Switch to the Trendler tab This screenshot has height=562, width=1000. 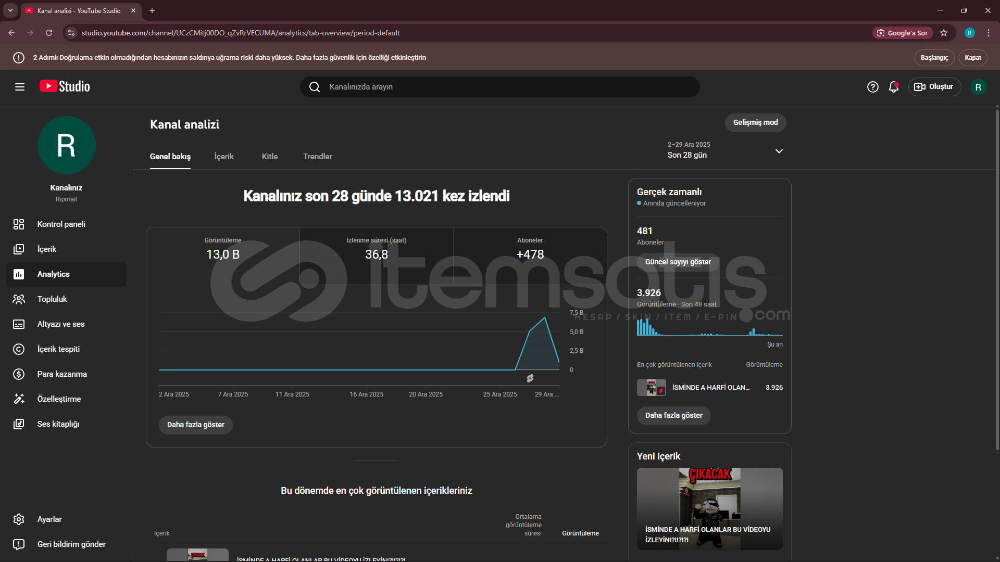(x=318, y=157)
